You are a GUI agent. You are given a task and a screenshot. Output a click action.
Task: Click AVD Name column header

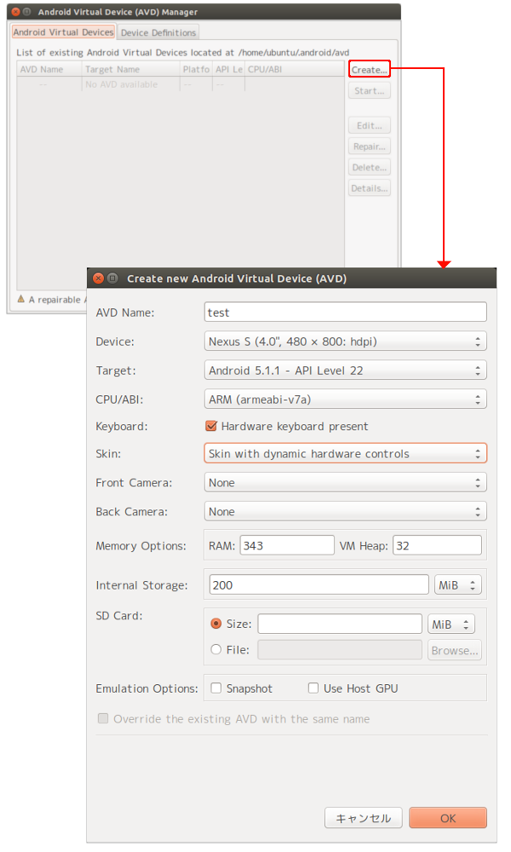[x=49, y=70]
